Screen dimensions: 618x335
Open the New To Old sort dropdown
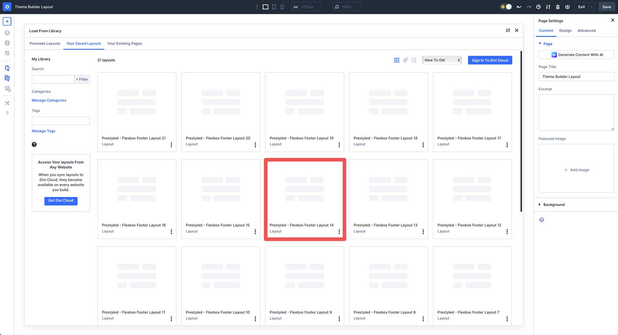click(x=442, y=60)
